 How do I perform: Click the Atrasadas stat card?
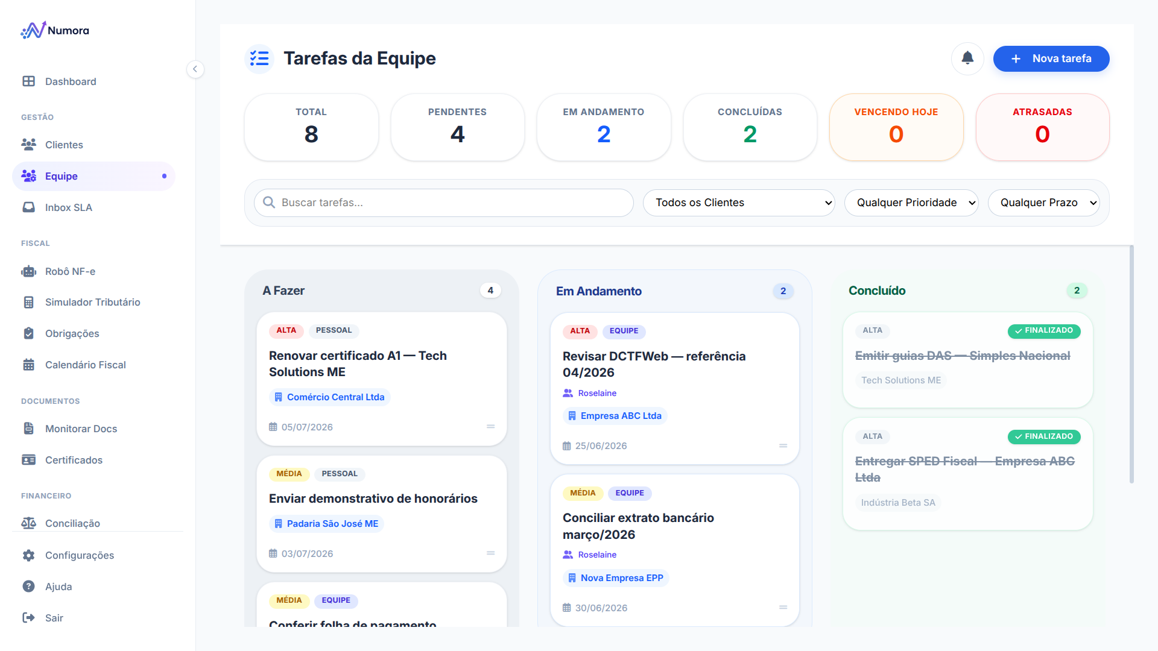[x=1042, y=127]
